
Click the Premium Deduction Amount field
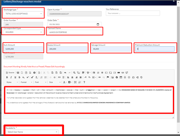[155, 49]
